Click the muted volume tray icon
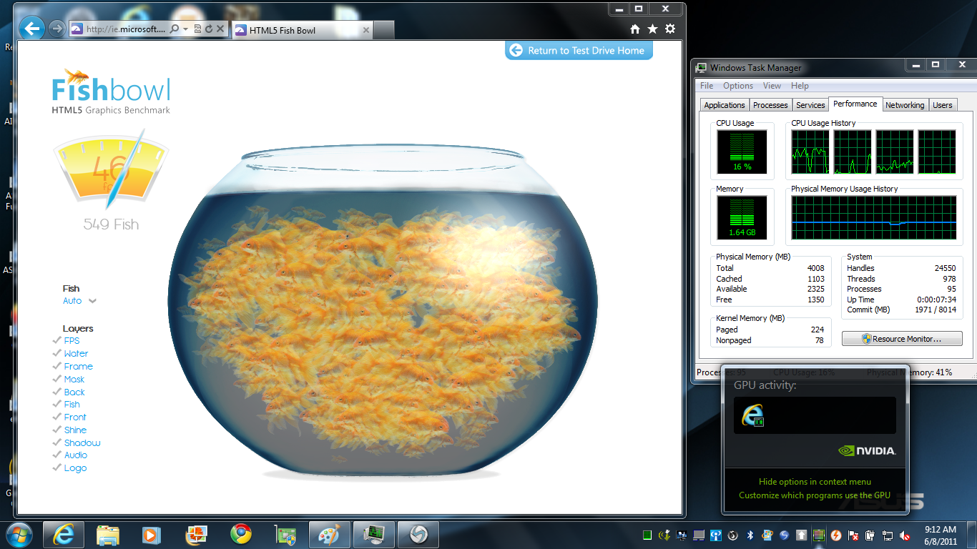977x549 pixels. click(x=905, y=535)
